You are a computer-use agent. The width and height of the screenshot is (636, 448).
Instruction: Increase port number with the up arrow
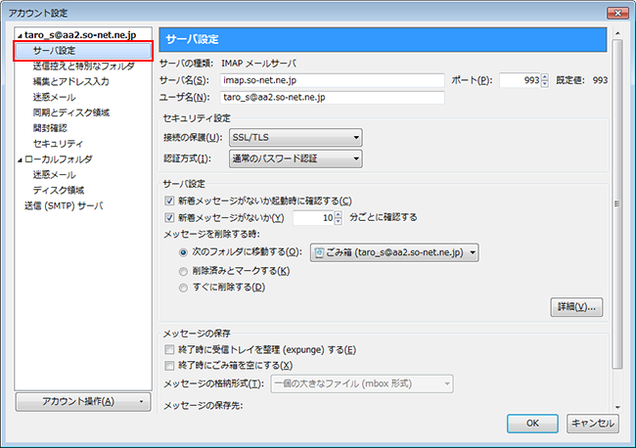pyautogui.click(x=545, y=76)
